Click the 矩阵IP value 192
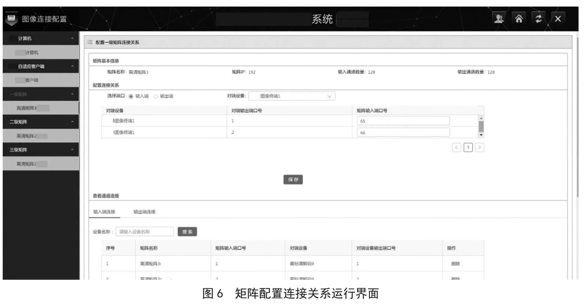Image resolution: width=586 pixels, height=305 pixels. pos(252,72)
